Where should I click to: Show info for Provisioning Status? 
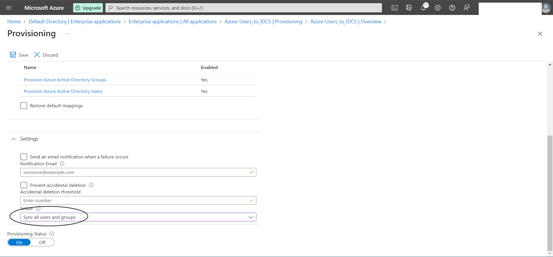coord(52,234)
